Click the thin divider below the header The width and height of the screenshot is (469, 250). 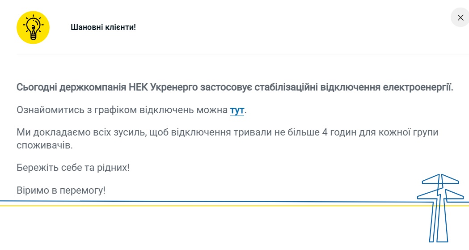(243, 54)
